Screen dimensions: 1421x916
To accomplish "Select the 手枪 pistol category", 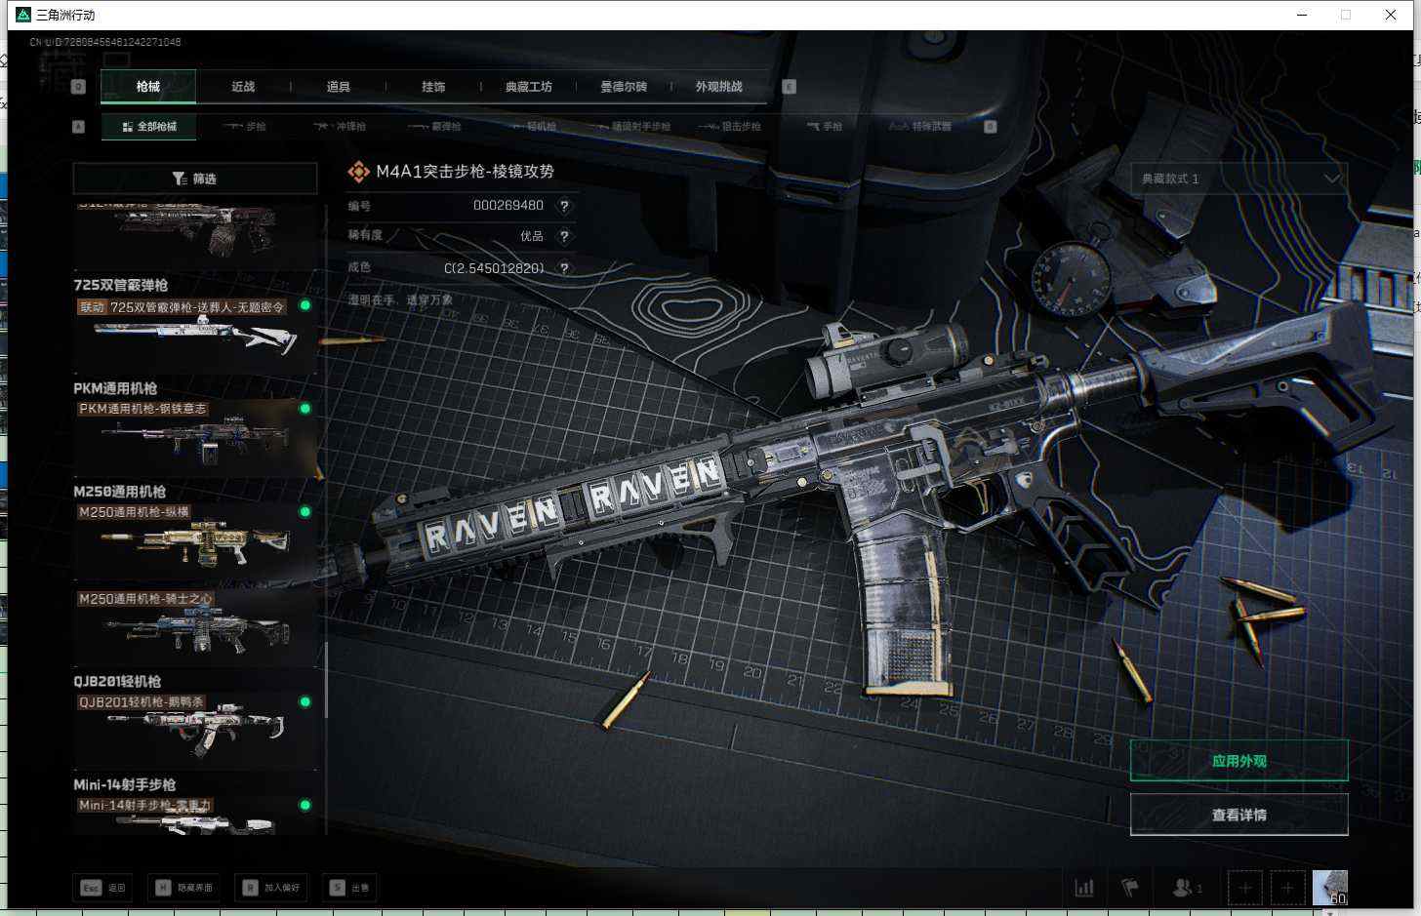I will (825, 127).
